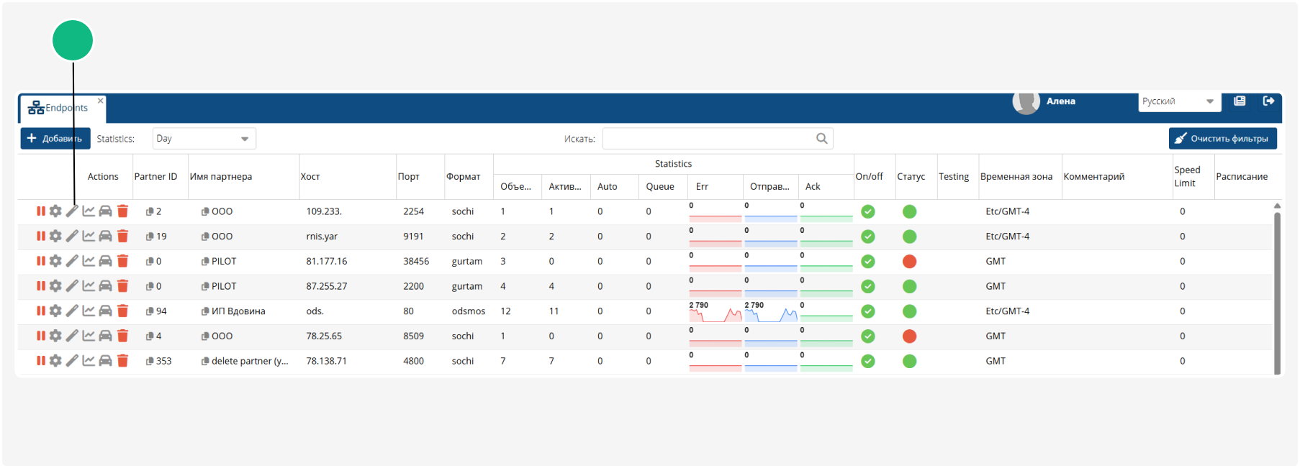Copy Partner ID 353

pyautogui.click(x=150, y=361)
